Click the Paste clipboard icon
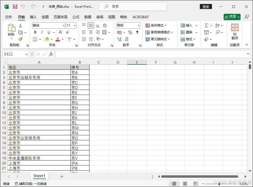This screenshot has width=253, height=187. click(x=11, y=28)
